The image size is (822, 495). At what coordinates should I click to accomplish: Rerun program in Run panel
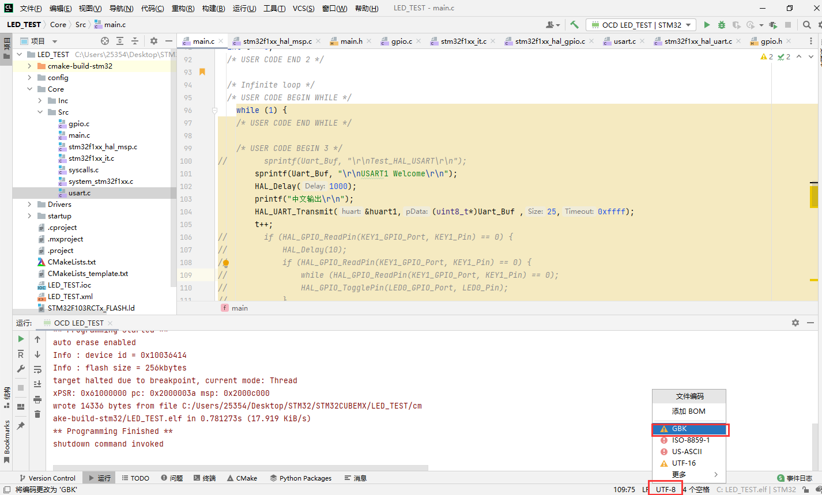click(21, 339)
